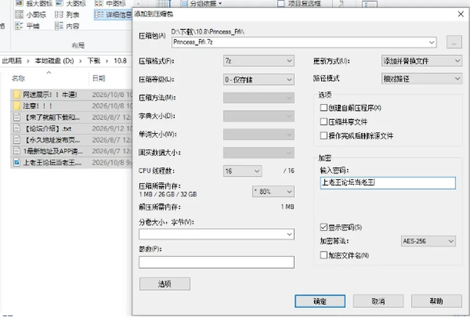This screenshot has height=317, width=470.
Task: Open the 压缩格式 7z dropdown
Action: click(258, 61)
